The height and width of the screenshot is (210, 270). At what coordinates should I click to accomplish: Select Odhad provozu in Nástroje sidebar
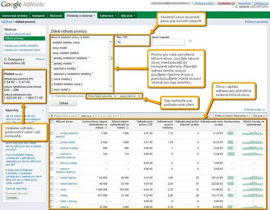[24, 38]
